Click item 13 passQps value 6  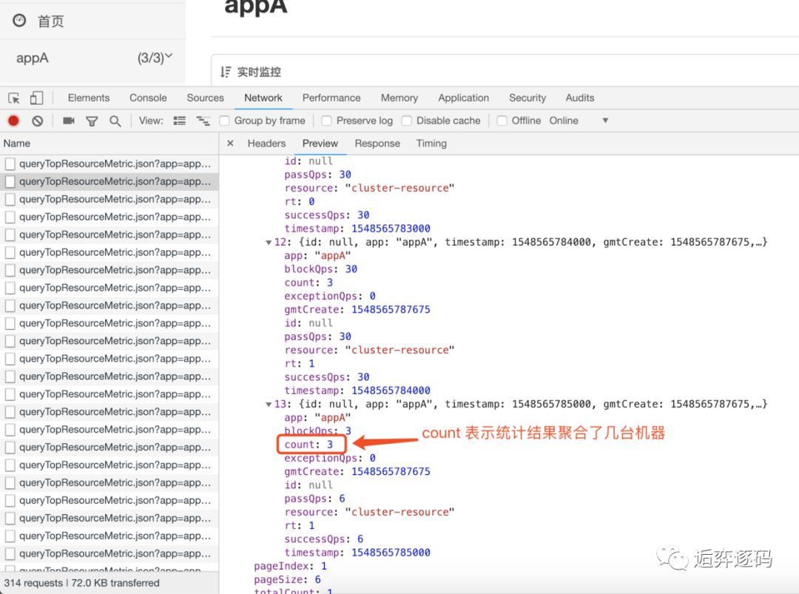click(342, 499)
